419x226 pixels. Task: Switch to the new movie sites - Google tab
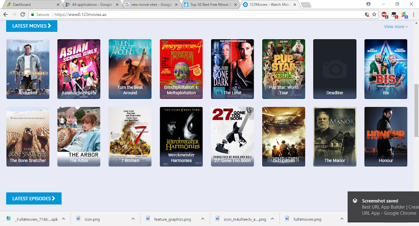pos(150,4)
